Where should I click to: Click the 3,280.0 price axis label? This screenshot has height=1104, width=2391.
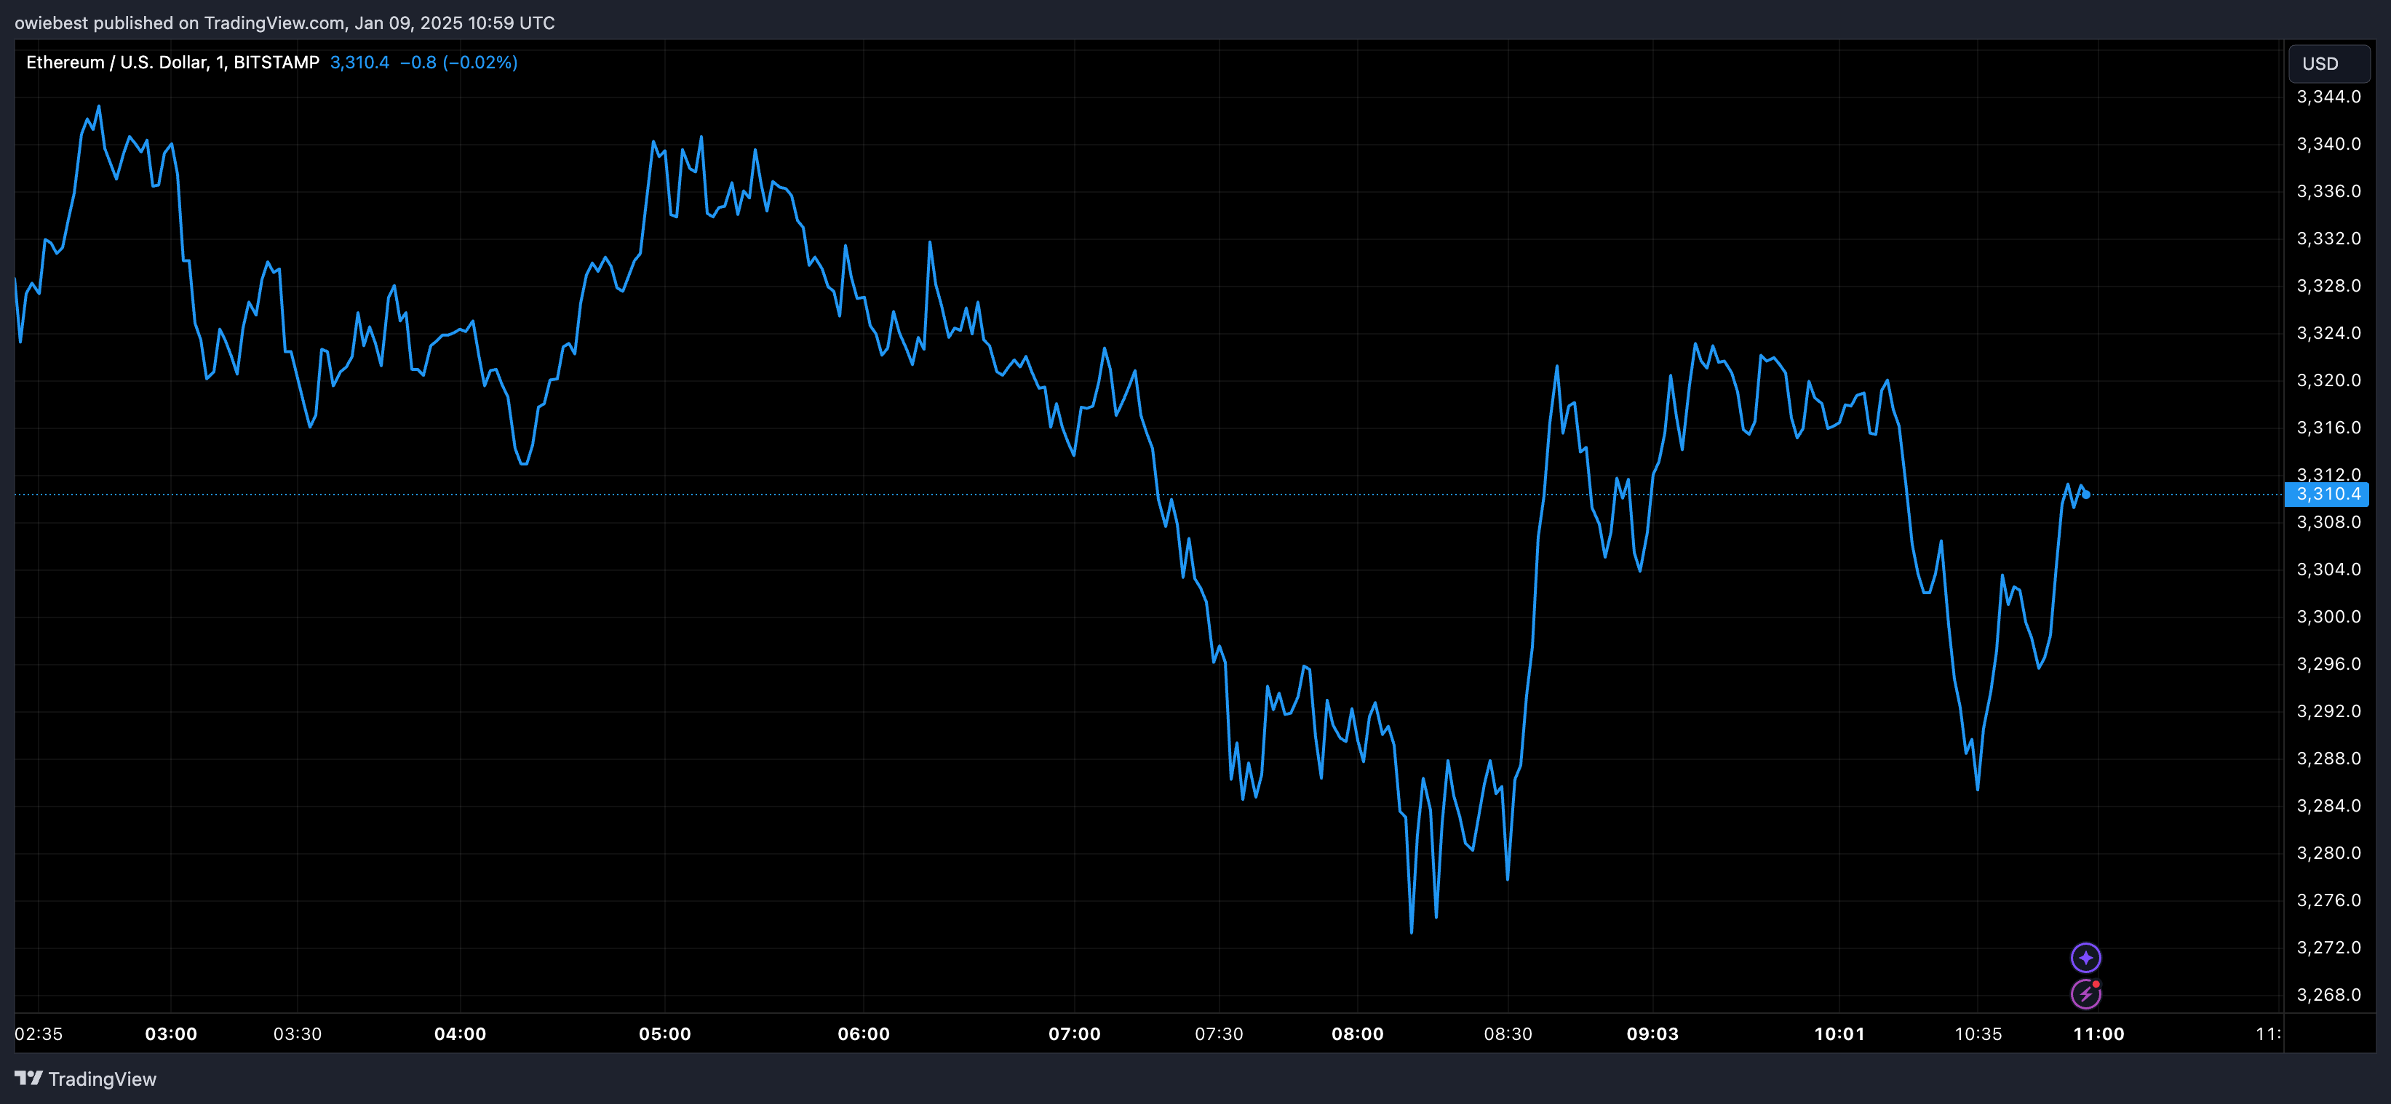2328,854
